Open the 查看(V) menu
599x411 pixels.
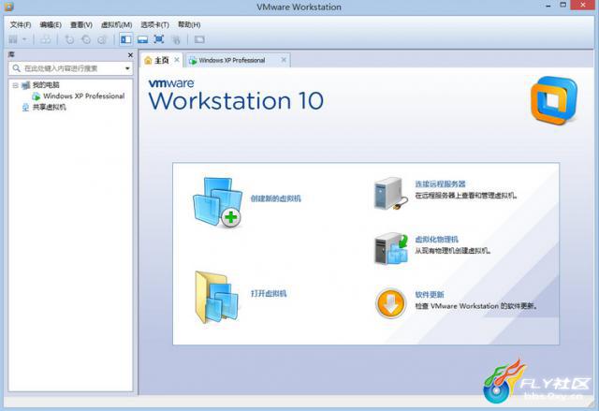tap(81, 25)
